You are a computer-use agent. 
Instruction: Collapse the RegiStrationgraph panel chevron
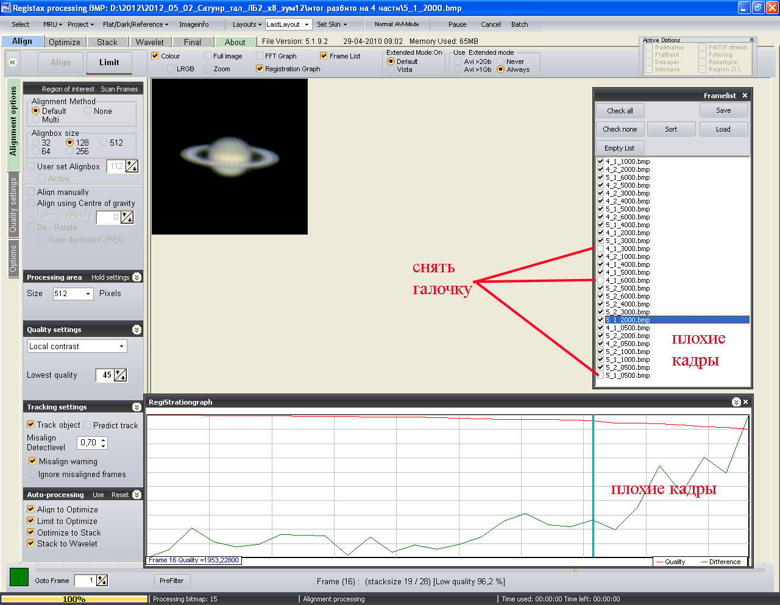736,402
